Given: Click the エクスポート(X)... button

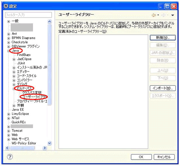Looking at the screenshot, I should coord(163,96).
